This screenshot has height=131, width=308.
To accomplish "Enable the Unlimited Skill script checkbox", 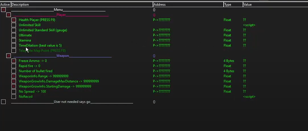I will coord(14,25).
